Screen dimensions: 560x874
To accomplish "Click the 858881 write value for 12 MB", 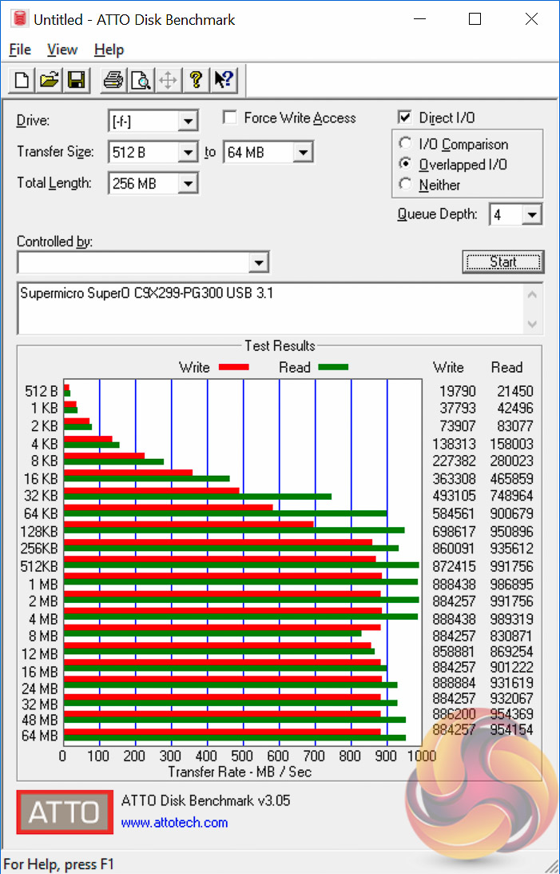I will point(455,652).
